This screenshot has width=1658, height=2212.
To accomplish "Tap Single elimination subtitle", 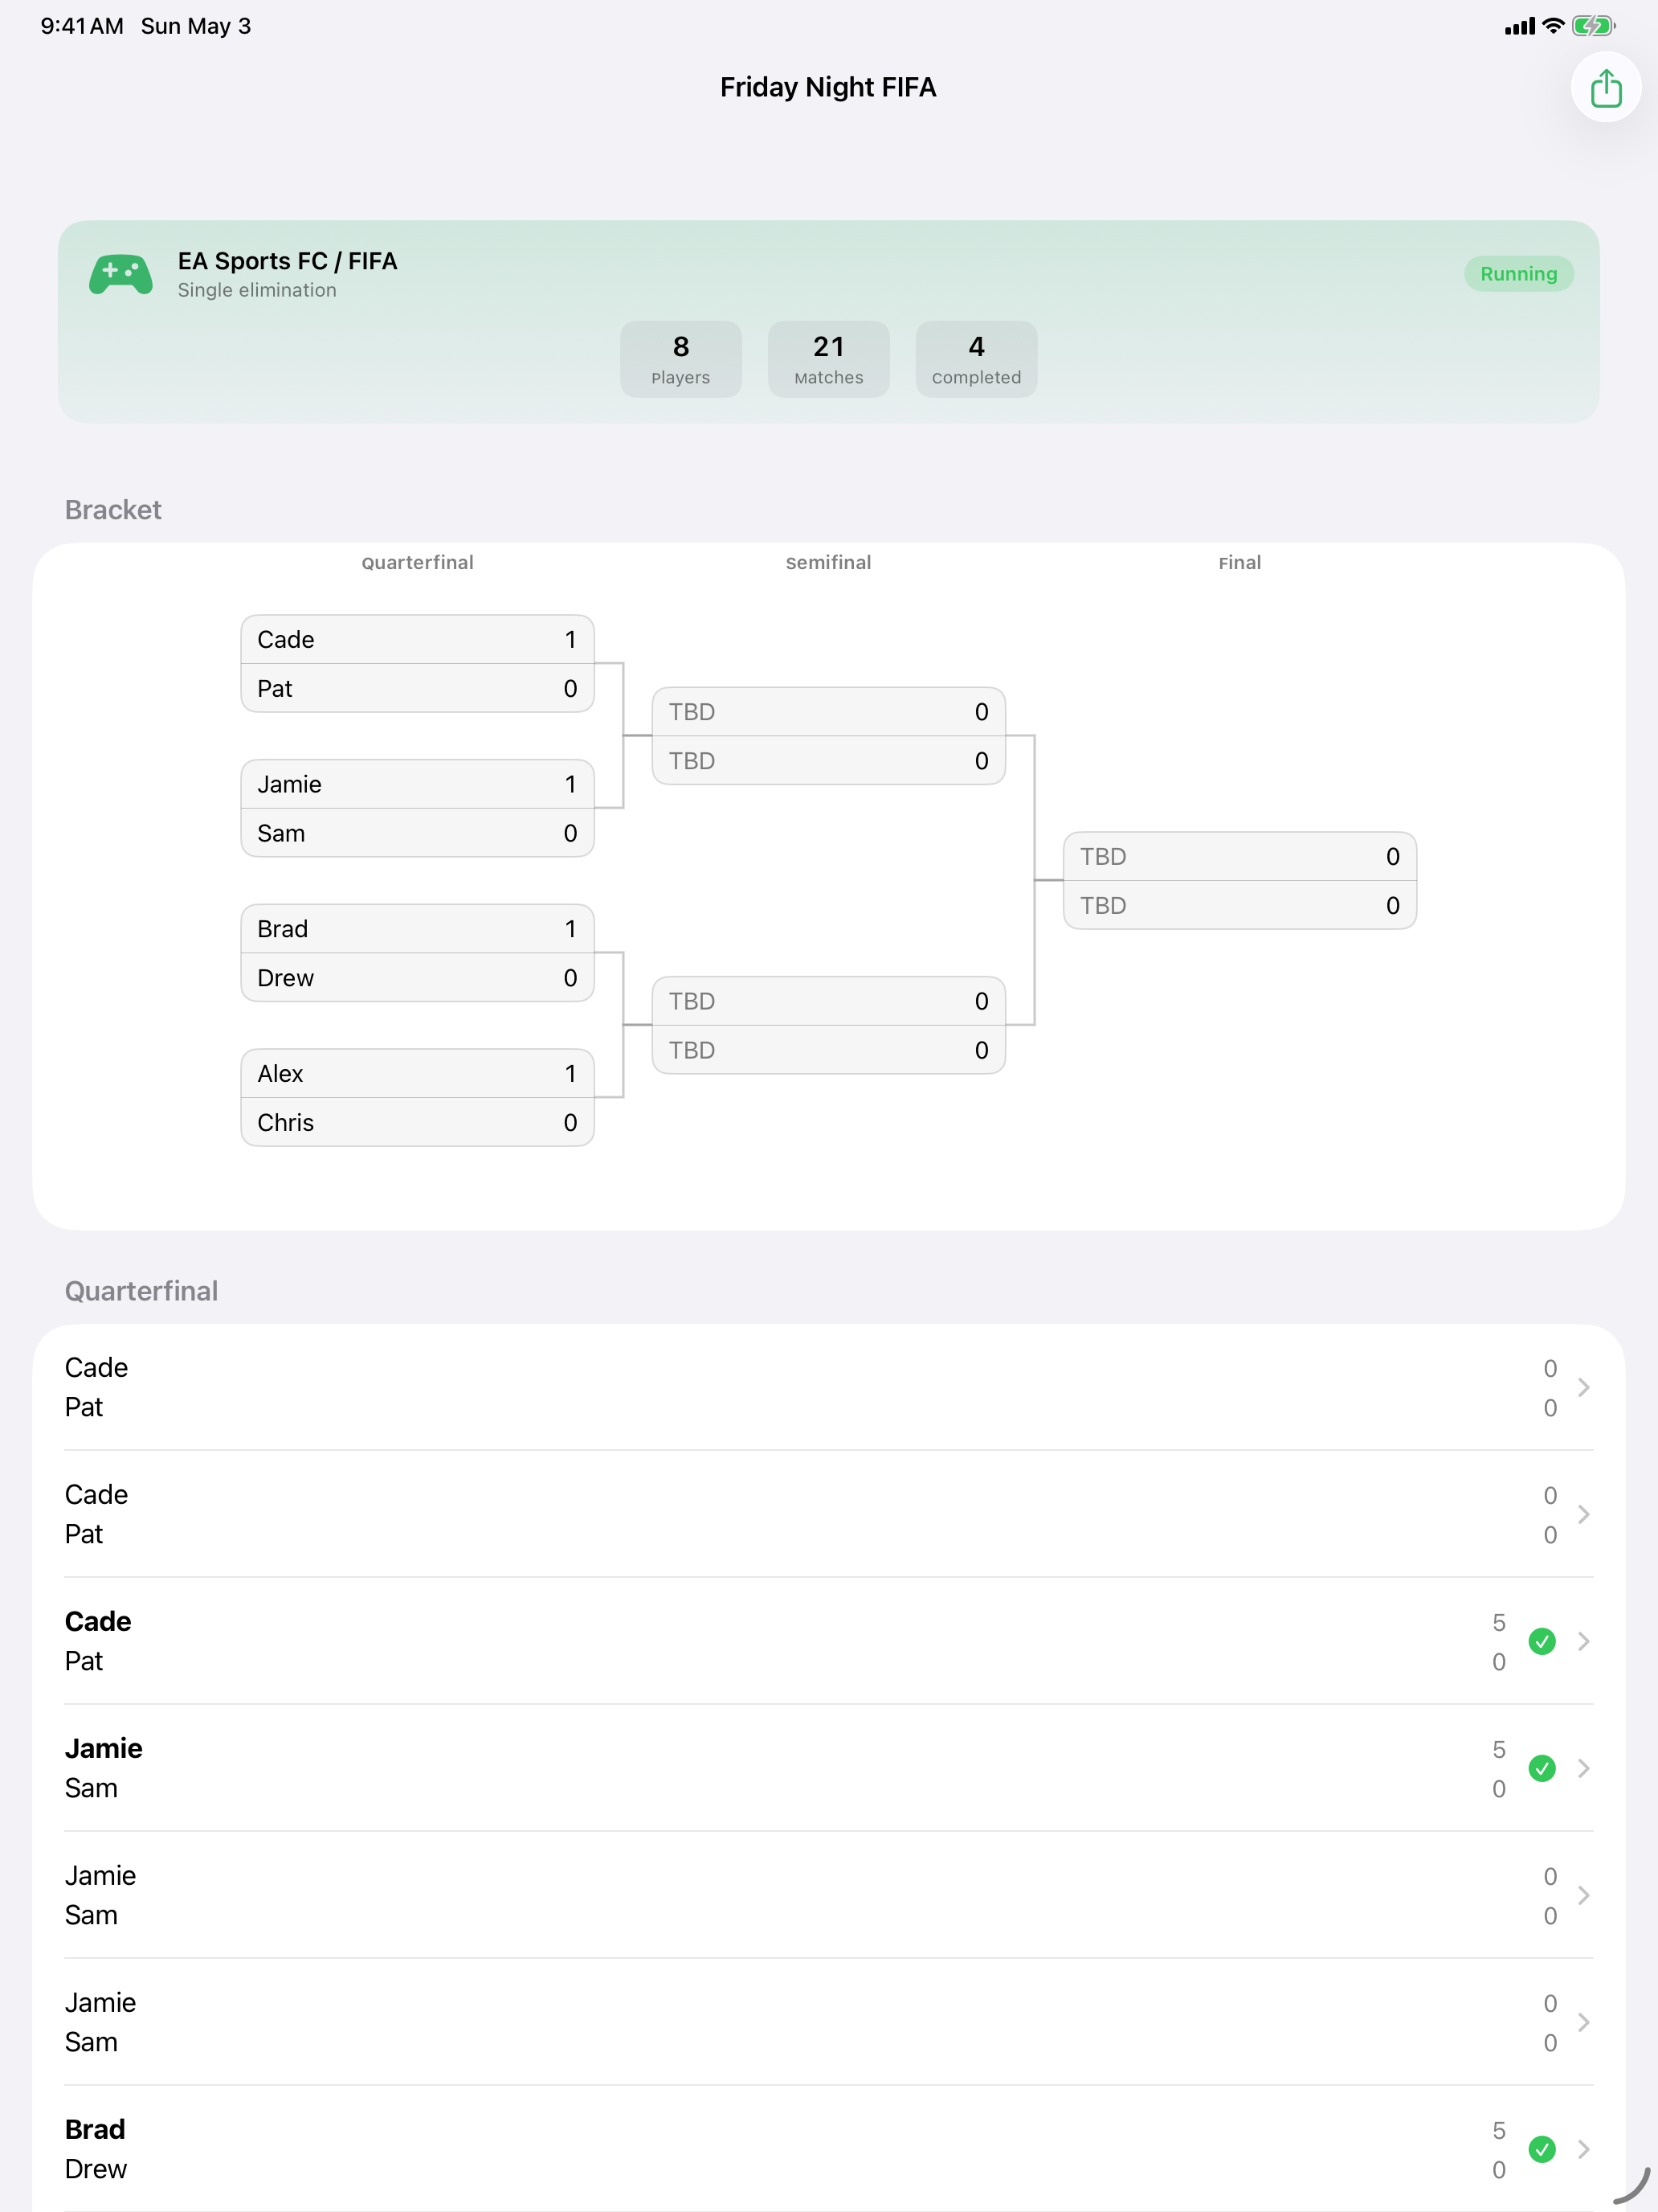I will click(x=257, y=290).
